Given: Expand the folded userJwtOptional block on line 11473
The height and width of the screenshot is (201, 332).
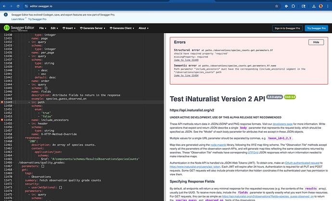Looking at the screenshot, I should point(61,188).
